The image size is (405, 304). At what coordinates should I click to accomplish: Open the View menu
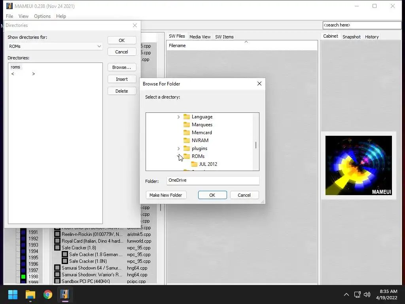(x=23, y=16)
